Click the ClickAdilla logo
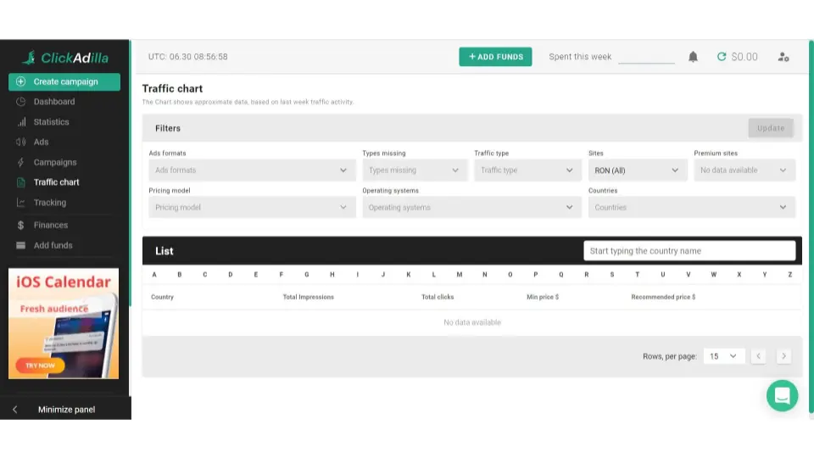The image size is (814, 458). [65, 58]
